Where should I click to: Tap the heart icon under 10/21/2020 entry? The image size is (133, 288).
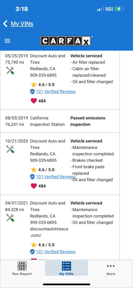(x=34, y=186)
